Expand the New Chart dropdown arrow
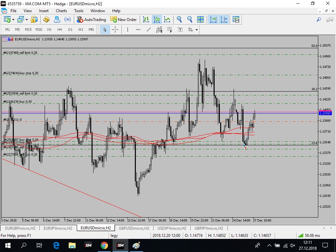 tap(13, 20)
